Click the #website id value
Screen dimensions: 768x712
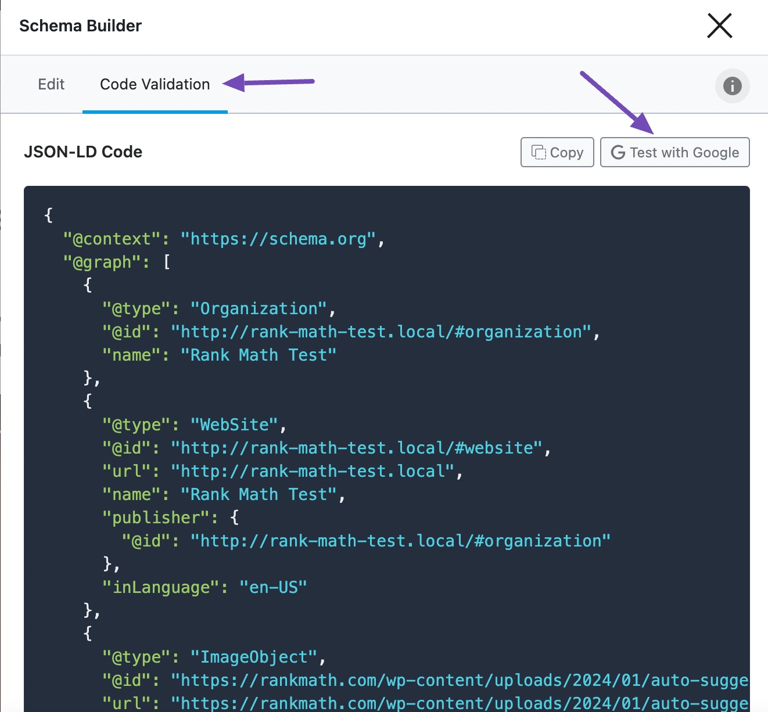click(356, 448)
